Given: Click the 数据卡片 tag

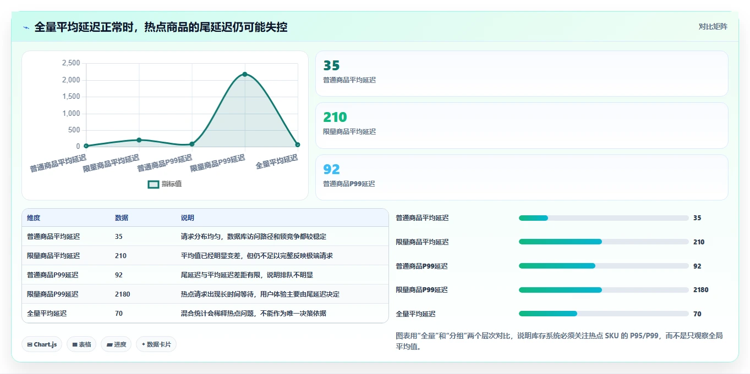Looking at the screenshot, I should pos(156,344).
